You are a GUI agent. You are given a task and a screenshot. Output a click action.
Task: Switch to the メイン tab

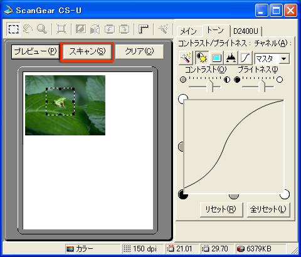[x=189, y=31]
